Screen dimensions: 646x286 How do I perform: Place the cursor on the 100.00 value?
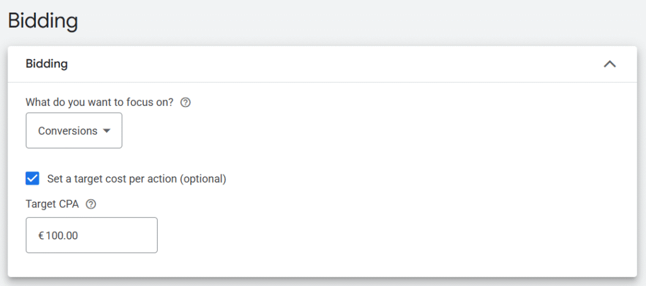[x=62, y=236]
